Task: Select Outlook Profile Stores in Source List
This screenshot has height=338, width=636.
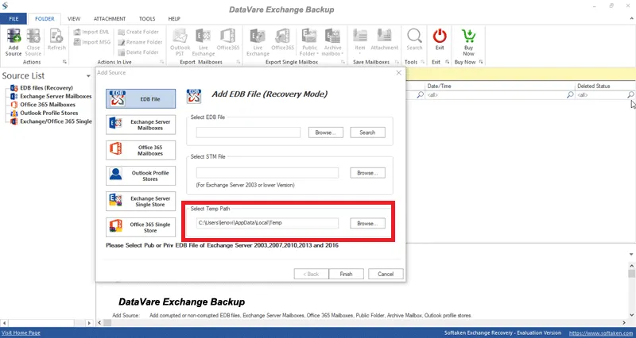Action: click(48, 113)
